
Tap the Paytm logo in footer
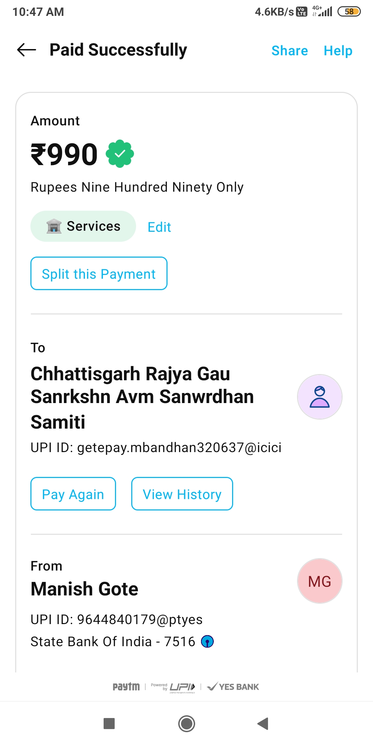[126, 687]
